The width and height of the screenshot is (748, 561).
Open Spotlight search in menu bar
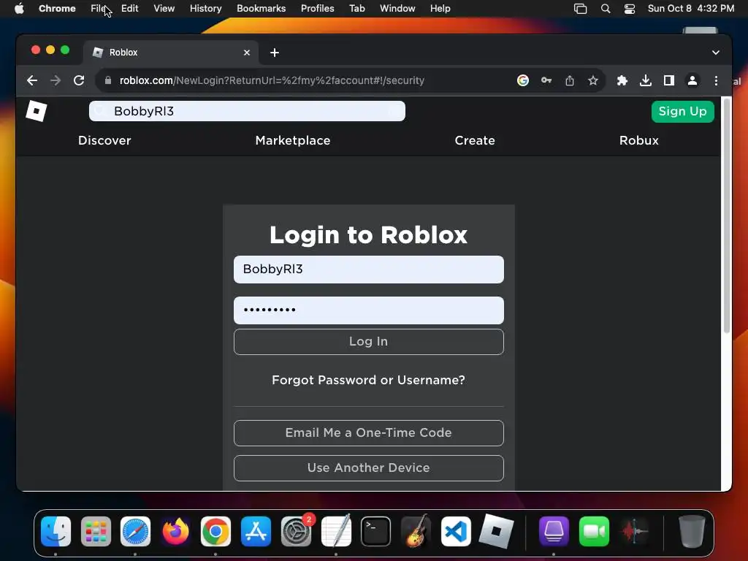point(606,9)
